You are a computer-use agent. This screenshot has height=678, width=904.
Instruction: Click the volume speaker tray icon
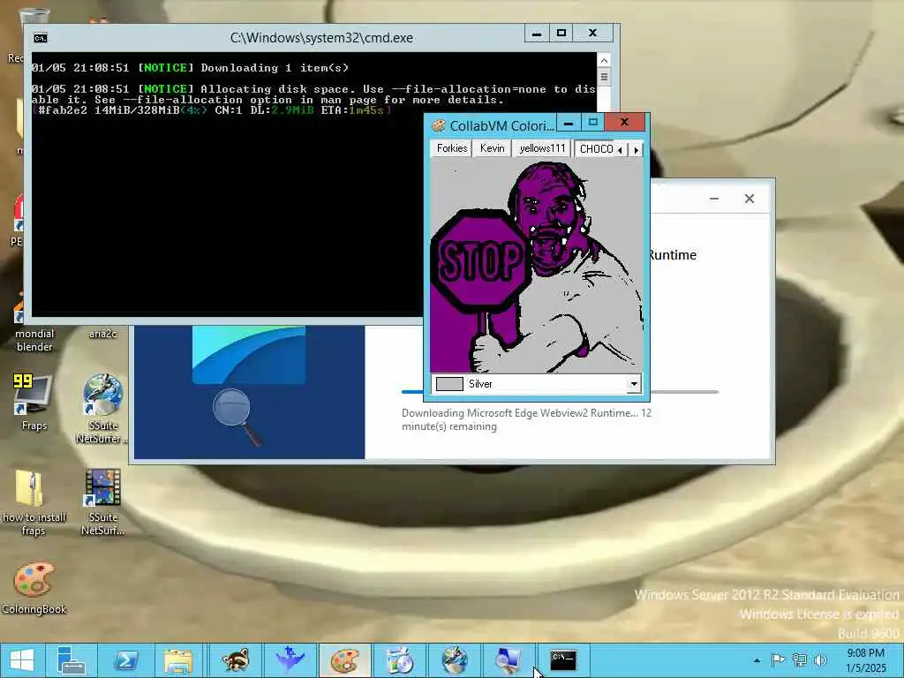tap(820, 660)
